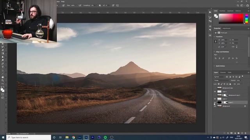Image resolution: width=250 pixels, height=140 pixels.
Task: Open the Layers panel flyout menu
Action: pyautogui.click(x=248, y=73)
